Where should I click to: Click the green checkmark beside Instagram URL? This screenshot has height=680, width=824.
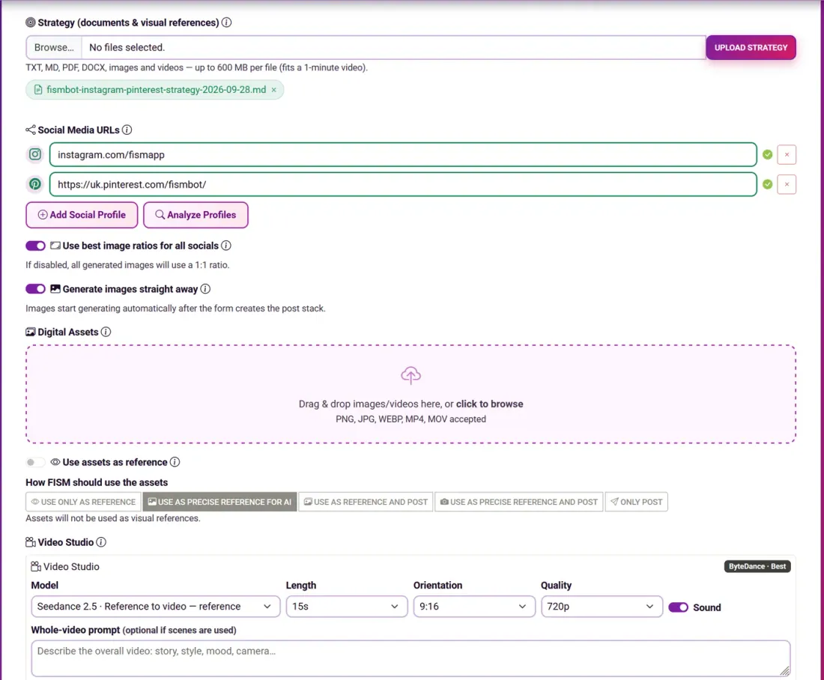point(768,154)
